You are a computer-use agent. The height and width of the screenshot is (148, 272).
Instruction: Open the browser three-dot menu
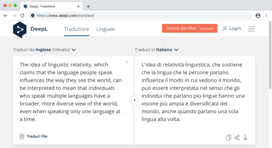tap(266, 16)
